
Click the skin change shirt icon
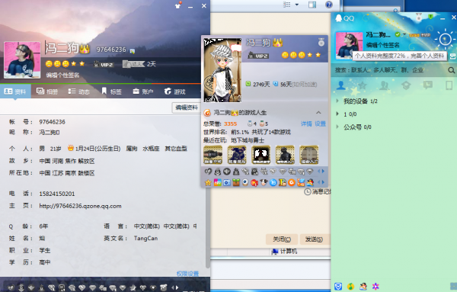pos(177,5)
